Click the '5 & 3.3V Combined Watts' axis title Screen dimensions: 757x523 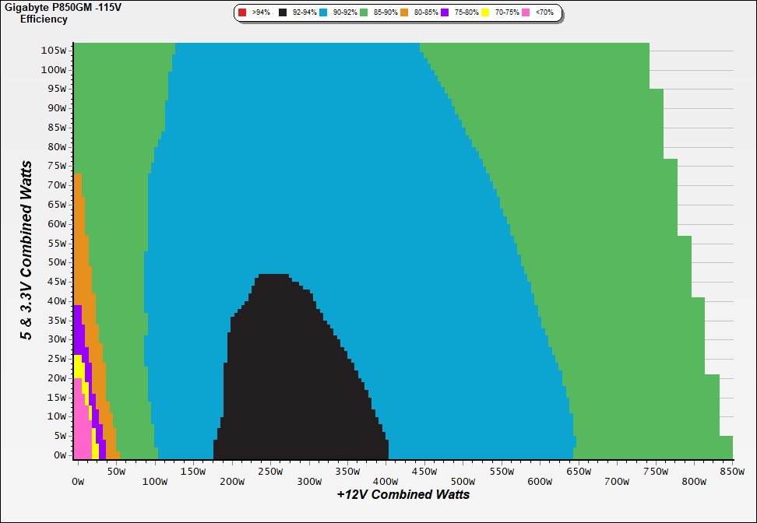pyautogui.click(x=27, y=251)
